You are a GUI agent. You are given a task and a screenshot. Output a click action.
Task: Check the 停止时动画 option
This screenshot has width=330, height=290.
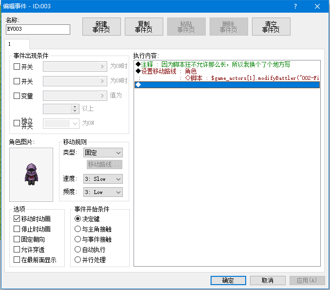coord(17,229)
